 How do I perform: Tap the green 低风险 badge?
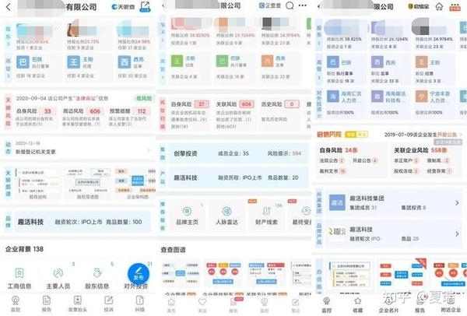point(144,98)
